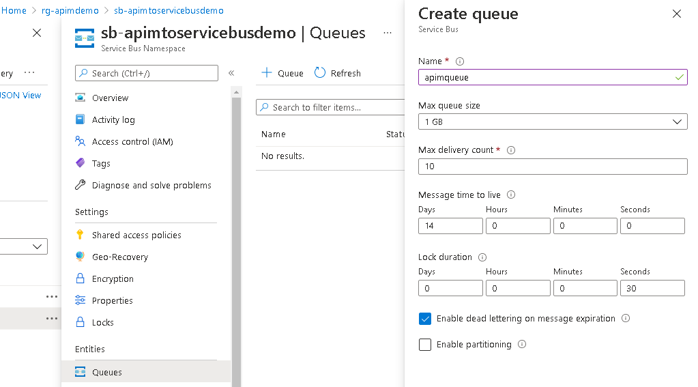Click Lock duration Seconds field
Viewport: 698px width, 387px height.
coord(652,288)
